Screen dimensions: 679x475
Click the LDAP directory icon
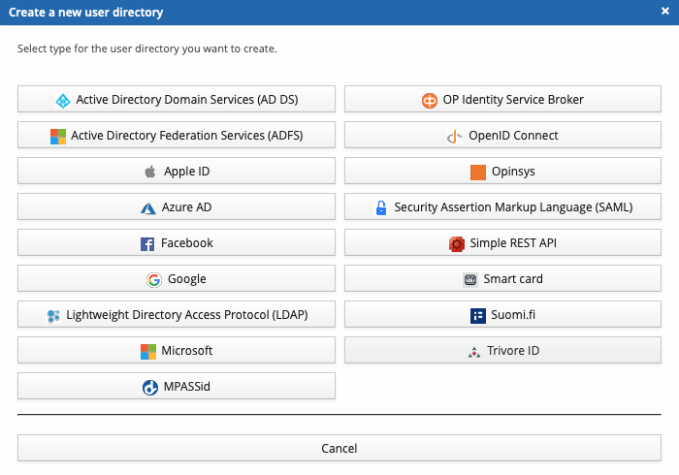(x=53, y=315)
